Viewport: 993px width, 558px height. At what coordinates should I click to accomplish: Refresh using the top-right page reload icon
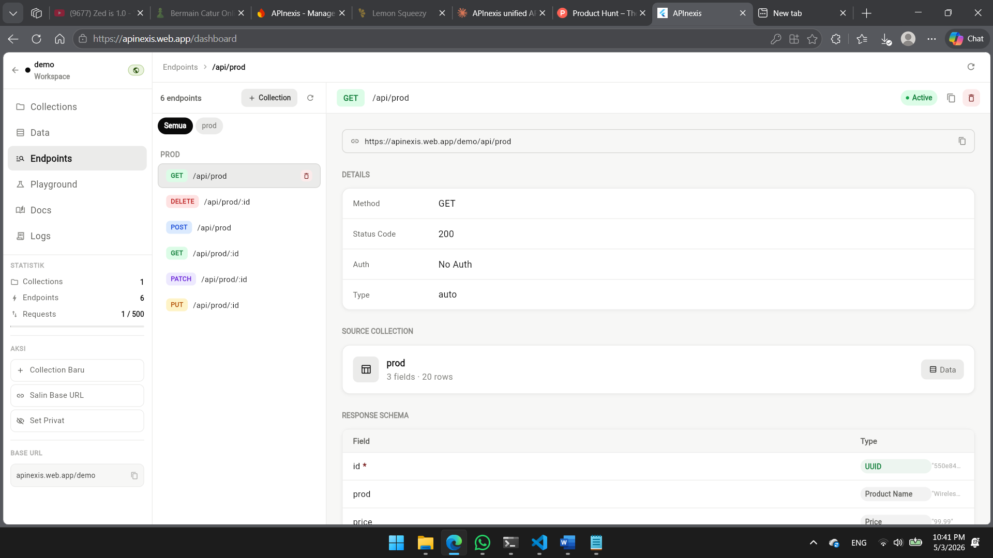click(971, 67)
